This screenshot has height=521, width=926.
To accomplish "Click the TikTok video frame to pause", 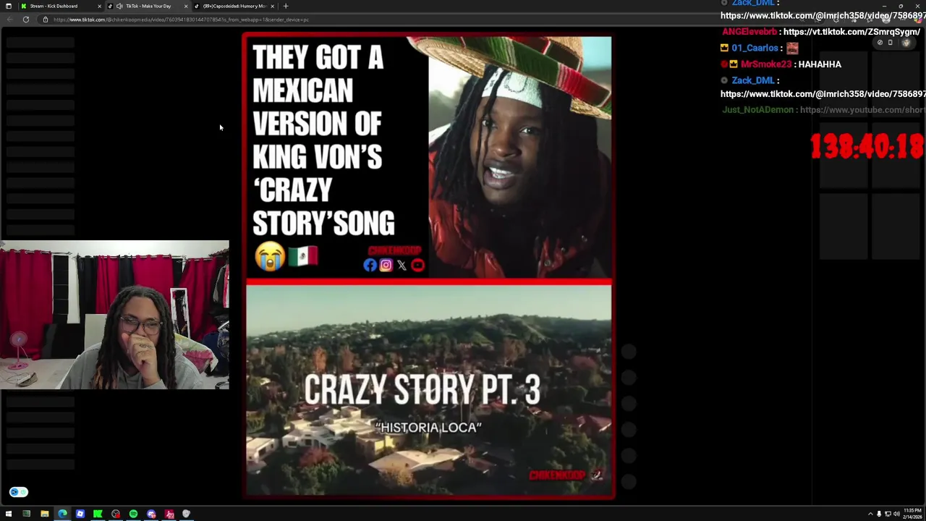I will pyautogui.click(x=428, y=266).
